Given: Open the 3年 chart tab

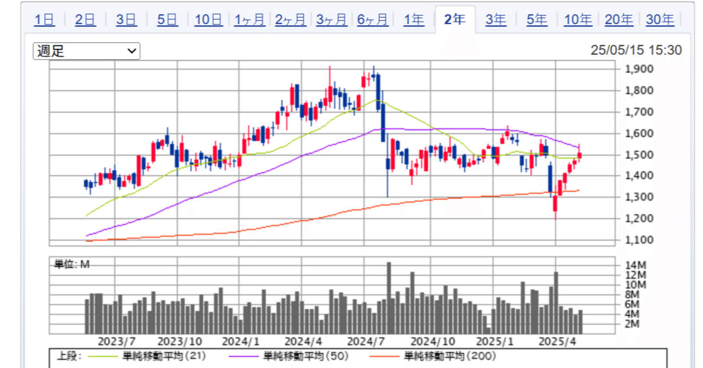Looking at the screenshot, I should (x=496, y=20).
